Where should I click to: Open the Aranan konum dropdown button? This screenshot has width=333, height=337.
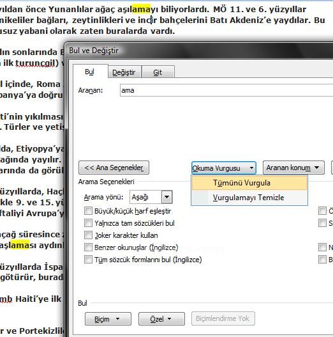293,168
